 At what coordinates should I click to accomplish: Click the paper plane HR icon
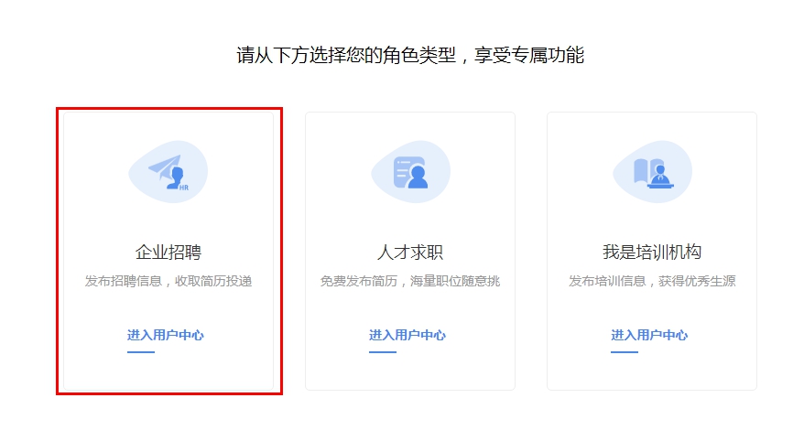point(168,171)
